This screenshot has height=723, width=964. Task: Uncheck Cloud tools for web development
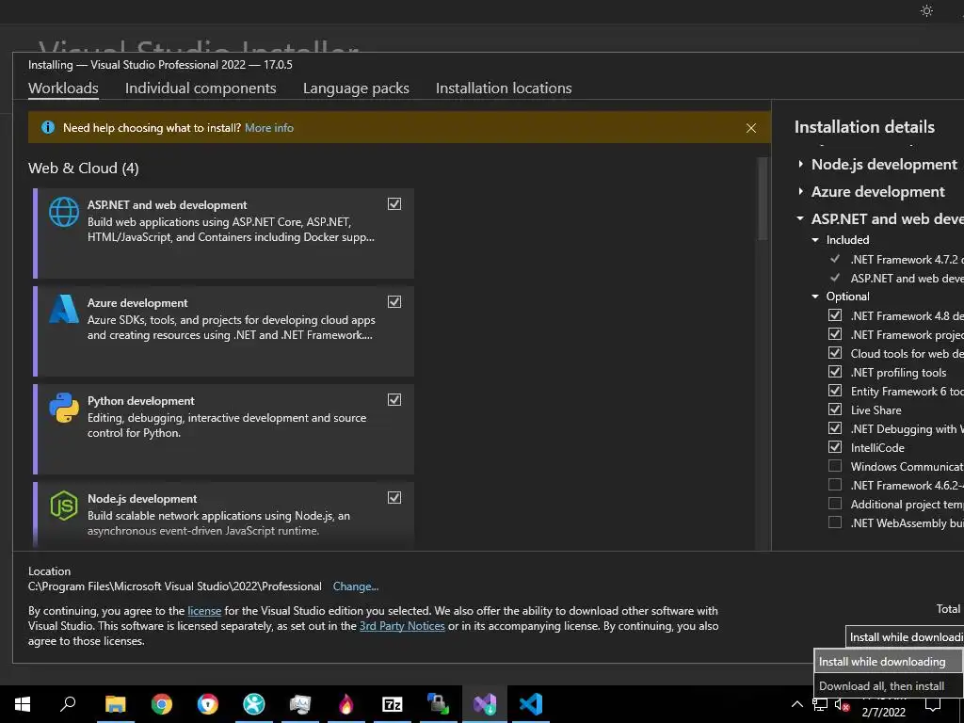tap(834, 353)
